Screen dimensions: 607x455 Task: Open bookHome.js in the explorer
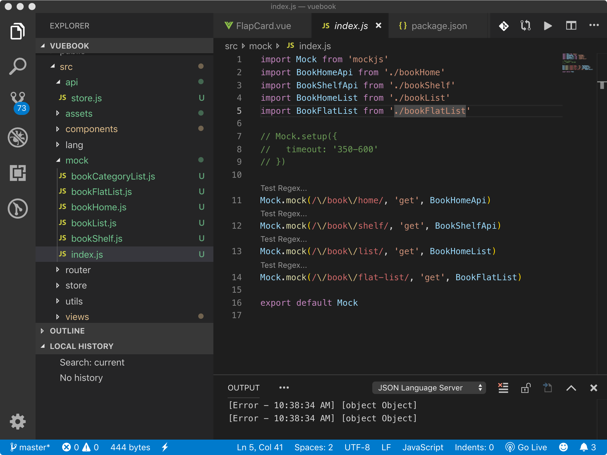pyautogui.click(x=99, y=207)
